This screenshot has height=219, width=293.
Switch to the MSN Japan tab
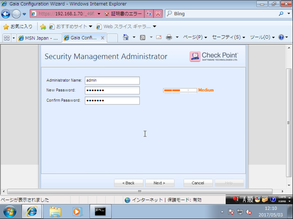click(x=39, y=38)
